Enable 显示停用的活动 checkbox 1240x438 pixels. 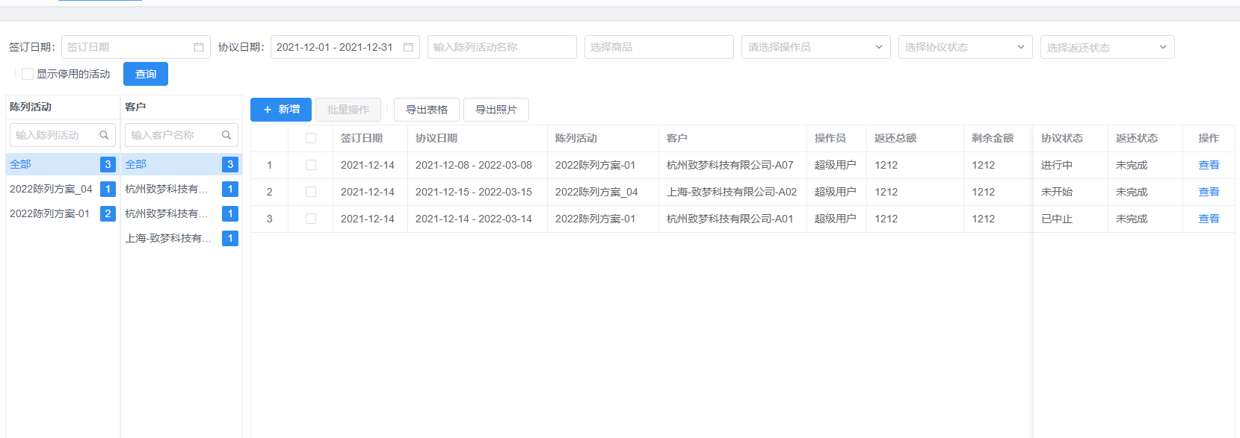click(x=28, y=74)
